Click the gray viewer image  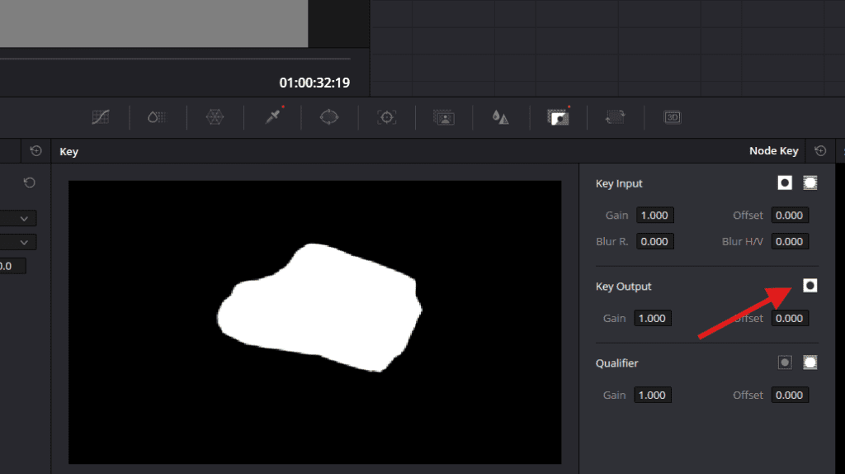coord(153,23)
